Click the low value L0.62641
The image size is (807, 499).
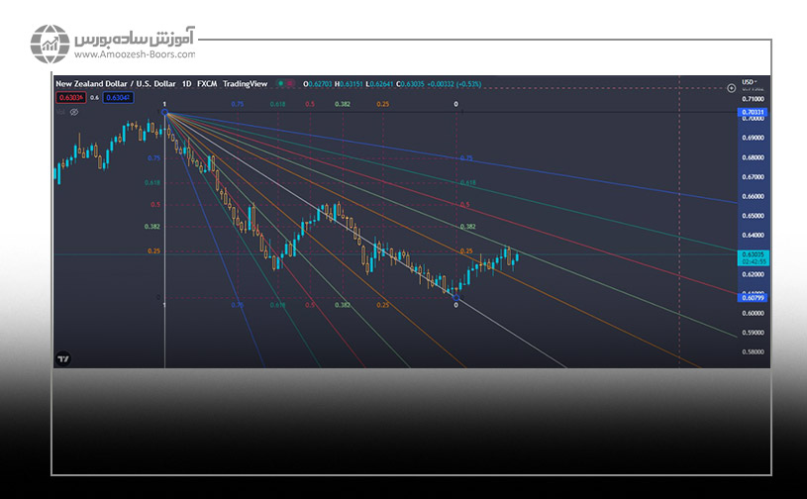click(380, 84)
